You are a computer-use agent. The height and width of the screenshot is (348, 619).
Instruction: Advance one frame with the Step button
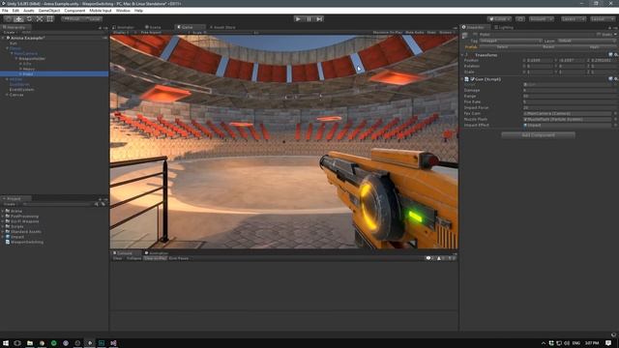point(319,19)
